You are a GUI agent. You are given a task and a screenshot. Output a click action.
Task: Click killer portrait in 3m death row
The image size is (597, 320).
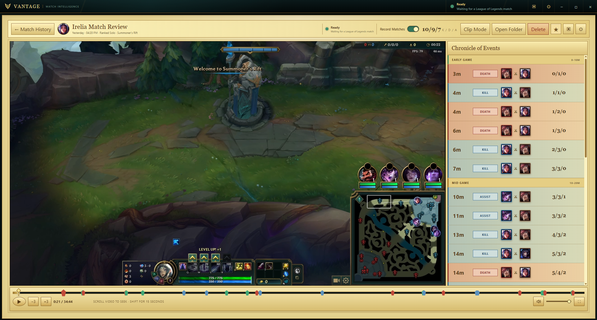tap(506, 74)
